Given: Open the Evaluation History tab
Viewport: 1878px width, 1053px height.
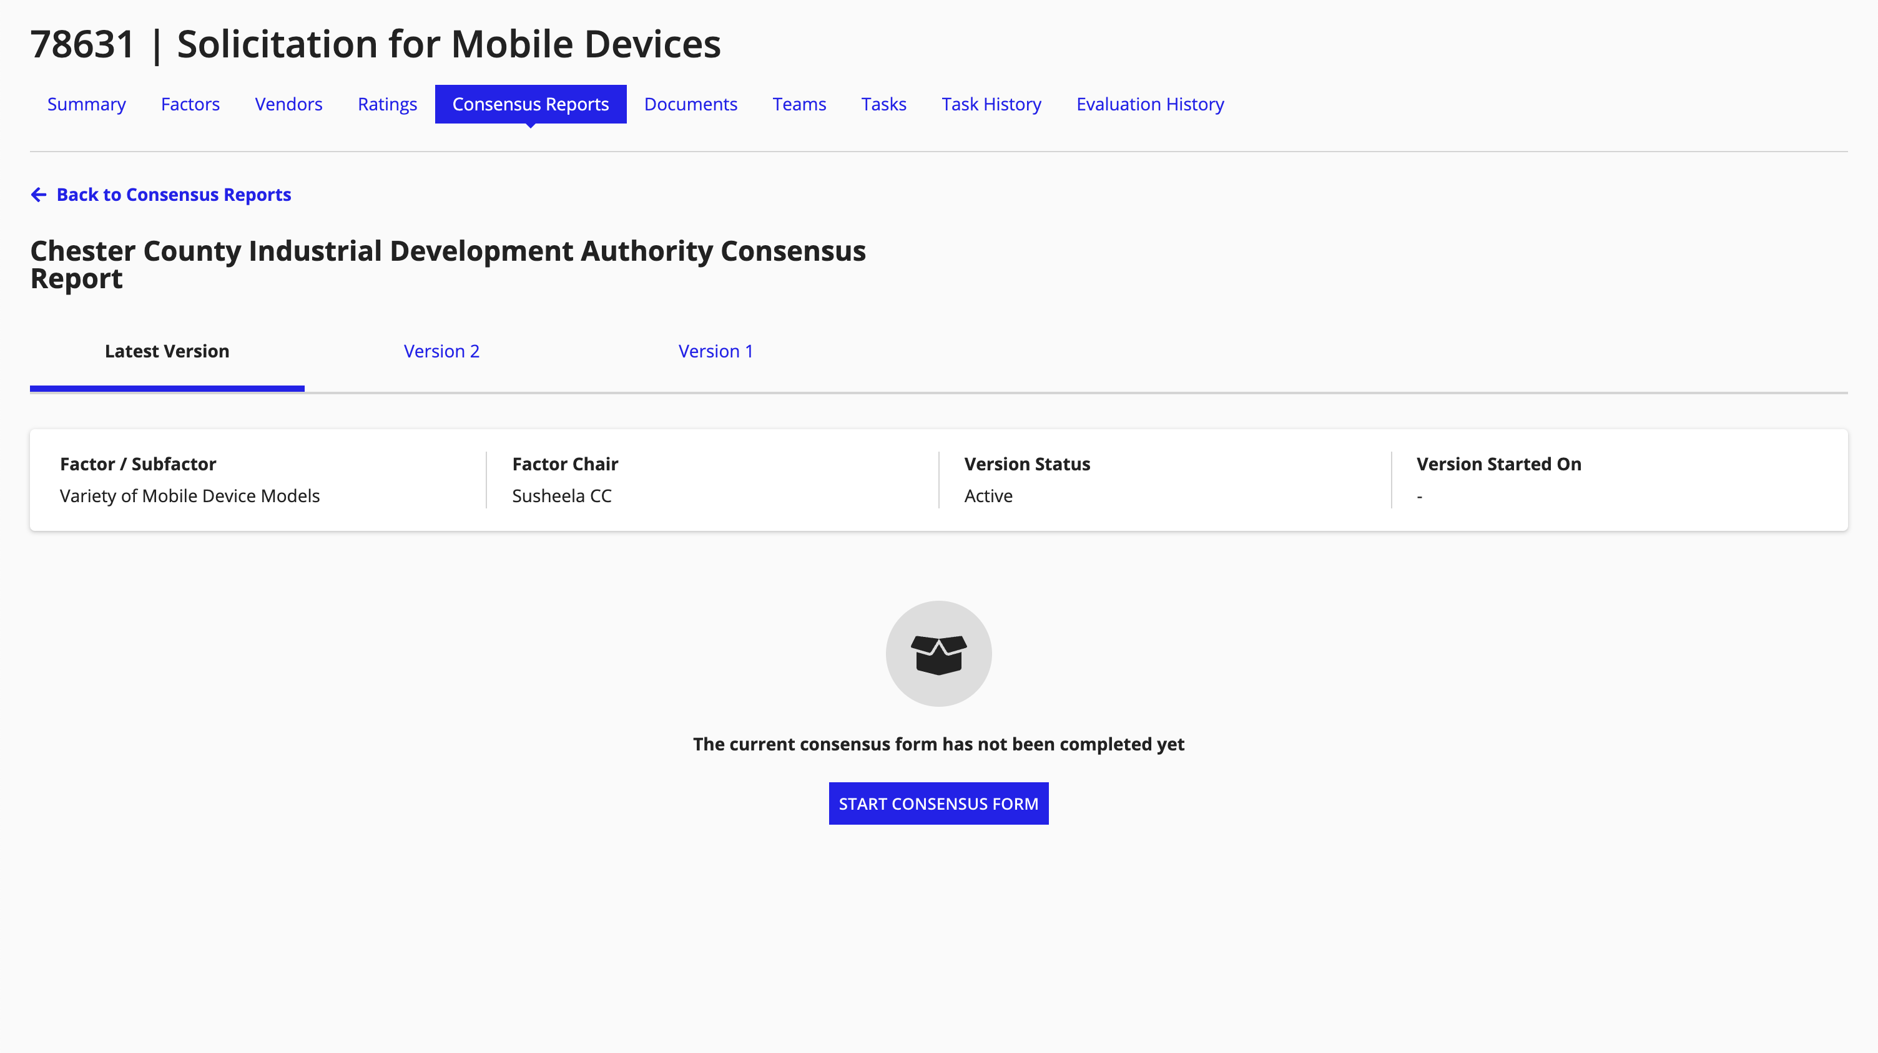Looking at the screenshot, I should (x=1151, y=104).
